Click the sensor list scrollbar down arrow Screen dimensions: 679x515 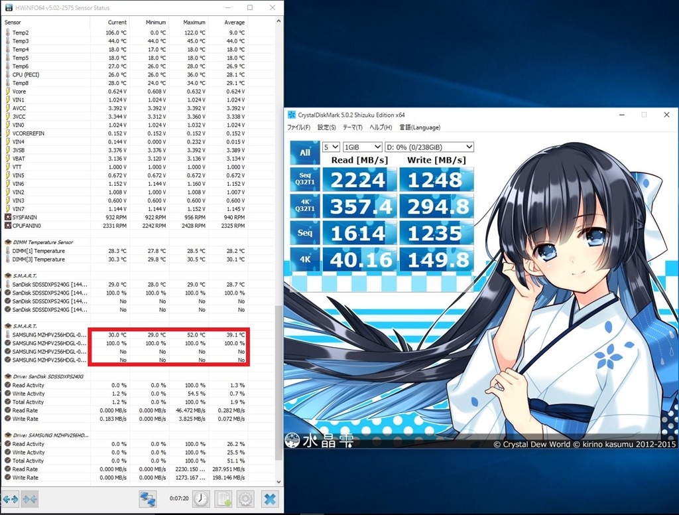click(278, 482)
